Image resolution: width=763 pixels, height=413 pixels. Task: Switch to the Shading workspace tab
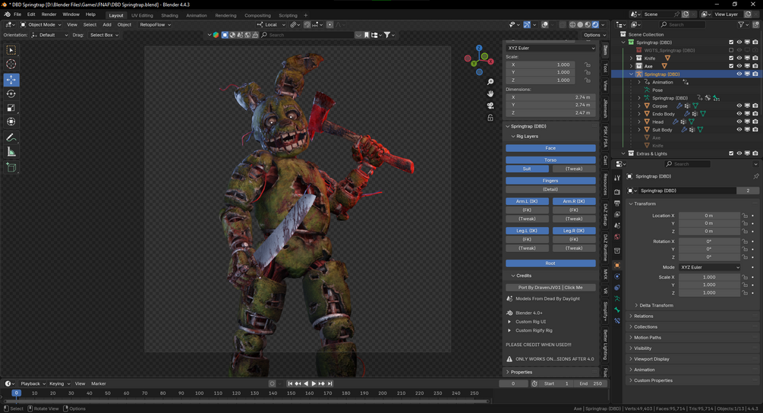[x=169, y=15]
